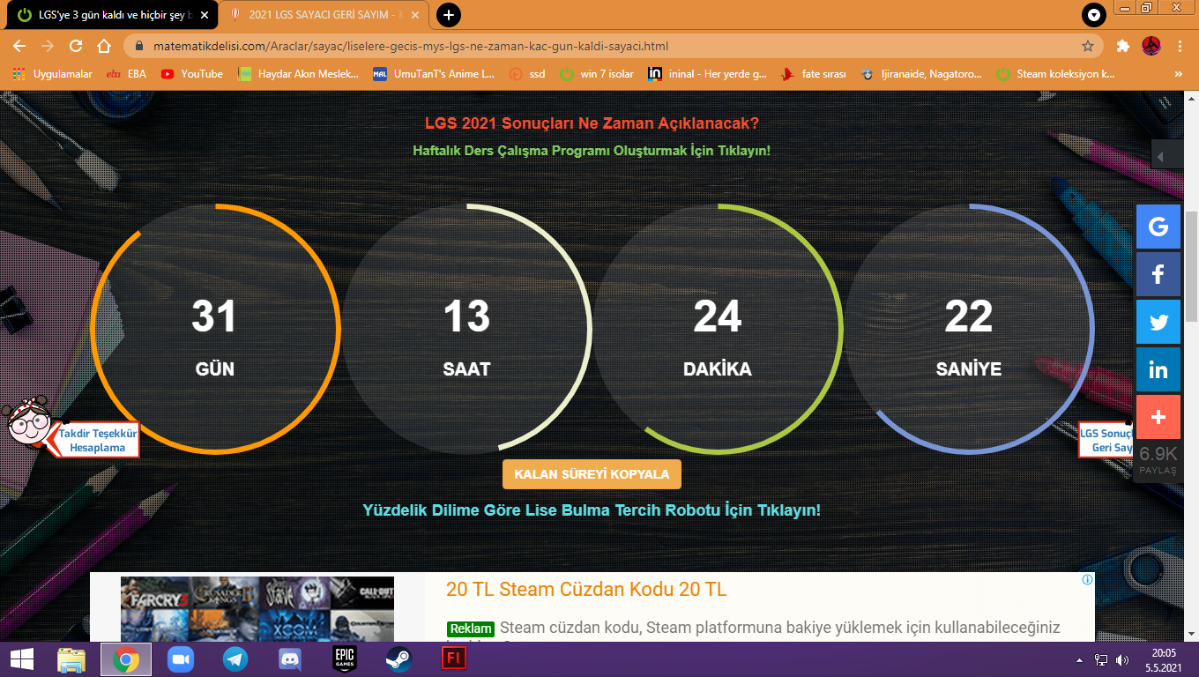
Task: Go to Chrome home page icon
Action: [104, 46]
